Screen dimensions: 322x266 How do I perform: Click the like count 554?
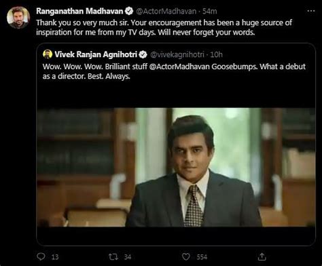(202, 257)
